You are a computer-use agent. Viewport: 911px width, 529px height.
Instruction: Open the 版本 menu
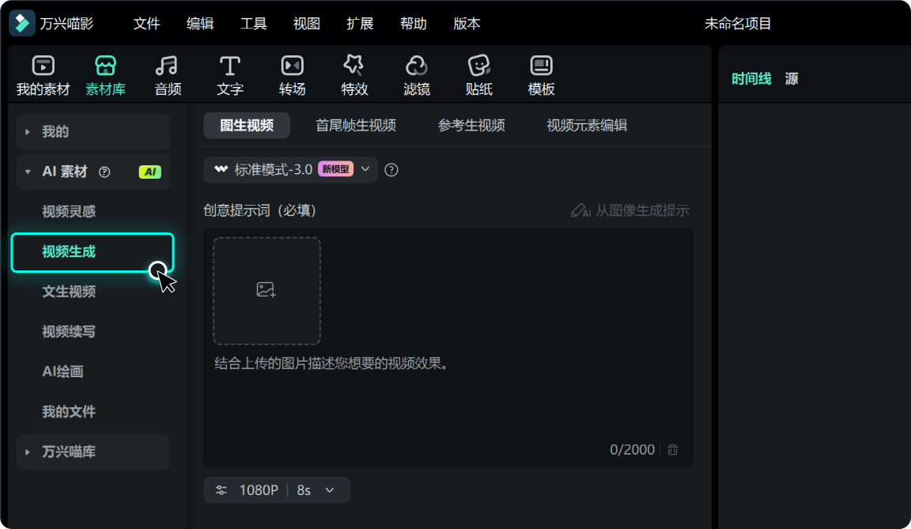point(467,23)
